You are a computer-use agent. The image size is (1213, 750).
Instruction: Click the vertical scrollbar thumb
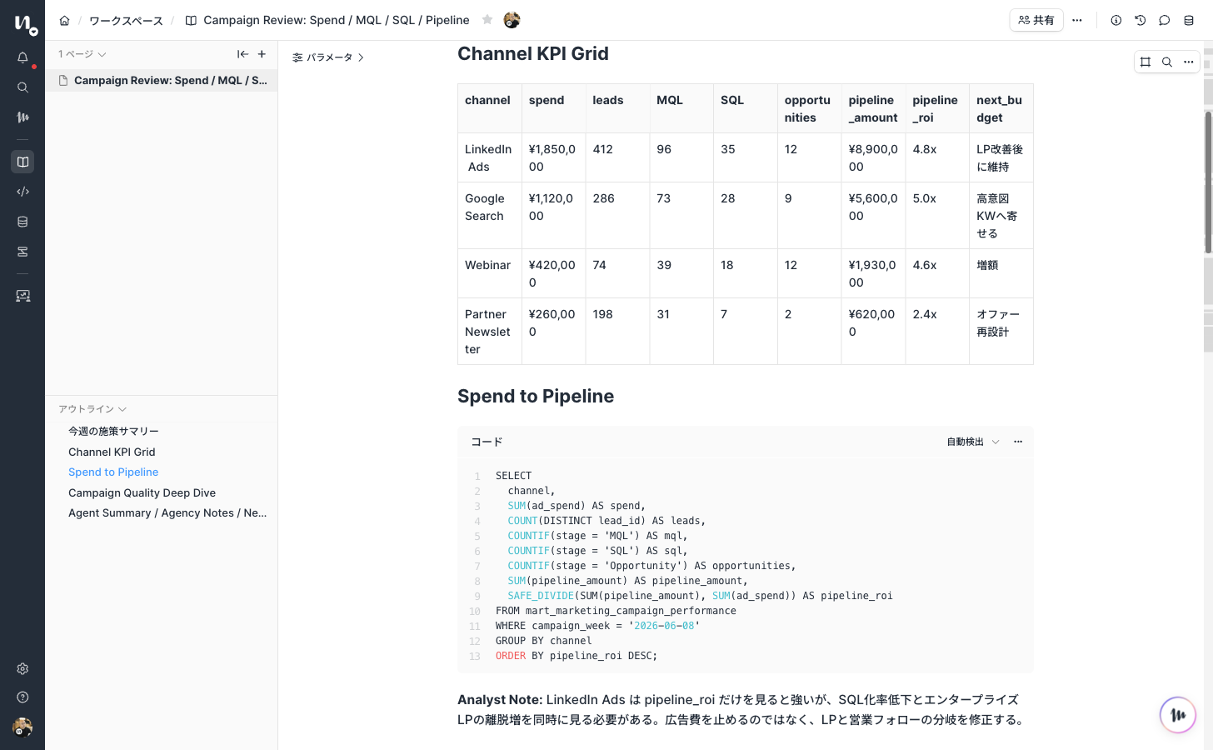point(1208,181)
